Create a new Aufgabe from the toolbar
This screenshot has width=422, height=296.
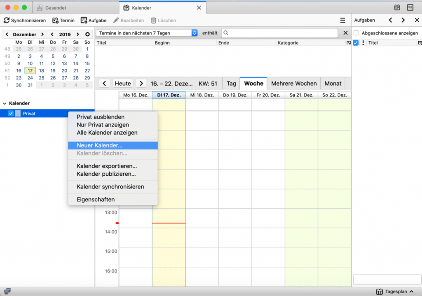click(x=84, y=20)
